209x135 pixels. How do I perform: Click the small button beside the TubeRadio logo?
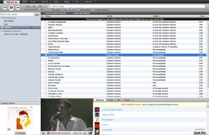[25, 2]
